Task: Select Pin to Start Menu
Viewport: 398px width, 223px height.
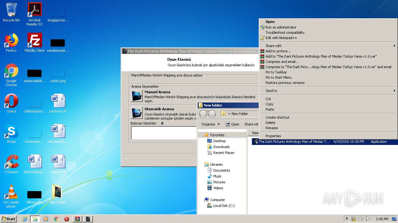Action: [x=328, y=77]
